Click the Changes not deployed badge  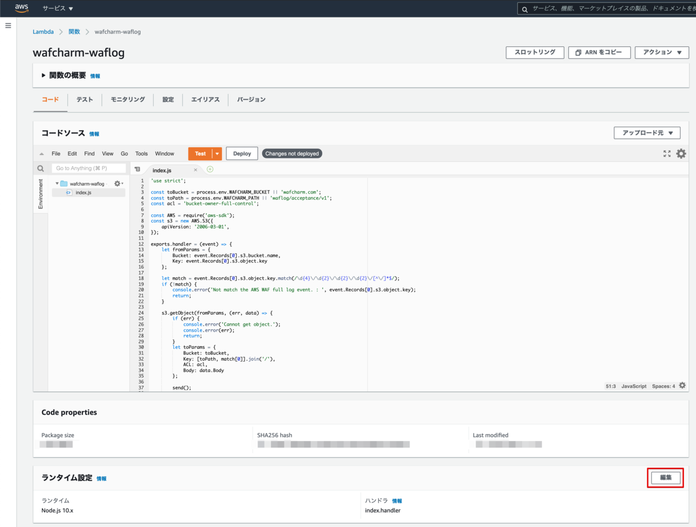tap(292, 154)
